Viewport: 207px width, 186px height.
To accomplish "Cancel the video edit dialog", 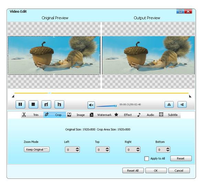I will coord(179,171).
